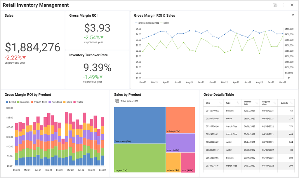
Task: Select the bread (802K) treemap tile
Action: 180,143
